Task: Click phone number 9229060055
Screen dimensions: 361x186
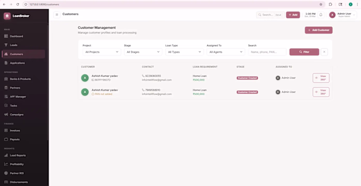Action: [x=153, y=76]
